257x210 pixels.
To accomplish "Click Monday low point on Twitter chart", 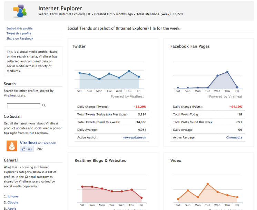I will (99, 79).
